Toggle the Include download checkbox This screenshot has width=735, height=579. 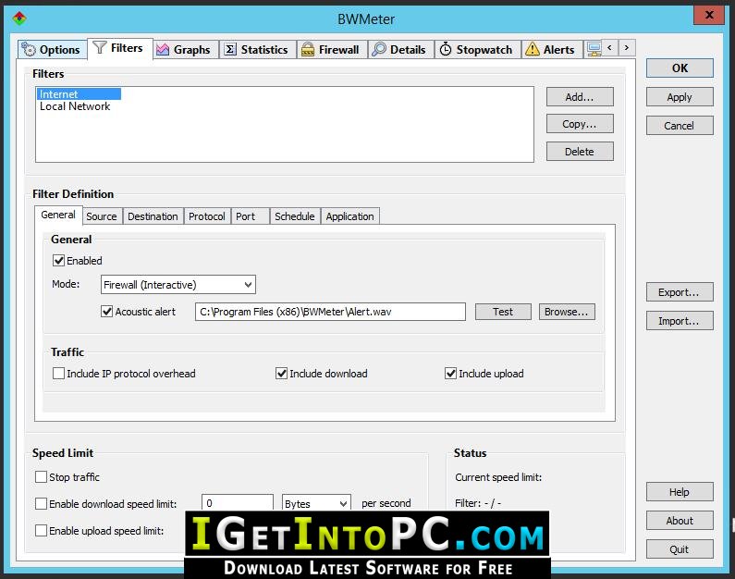[x=281, y=373]
